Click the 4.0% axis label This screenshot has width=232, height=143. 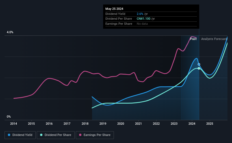[10, 32]
